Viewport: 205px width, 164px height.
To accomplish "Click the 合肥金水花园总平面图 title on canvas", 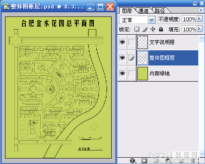I will [58, 23].
